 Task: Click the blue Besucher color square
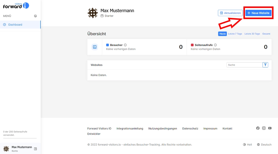[x=107, y=45]
